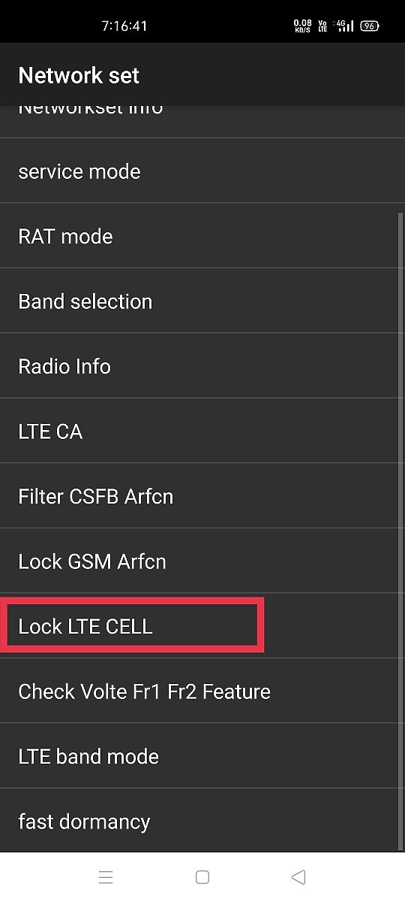
Task: Tap the clock showing 7:16:41
Action: [124, 26]
